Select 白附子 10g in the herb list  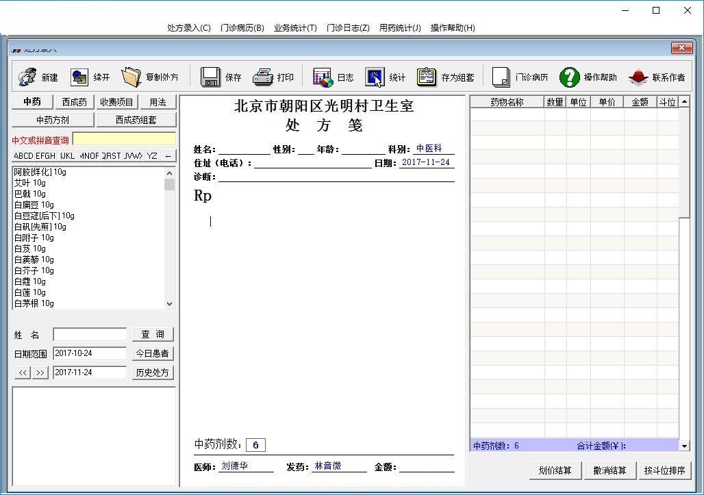coord(34,238)
